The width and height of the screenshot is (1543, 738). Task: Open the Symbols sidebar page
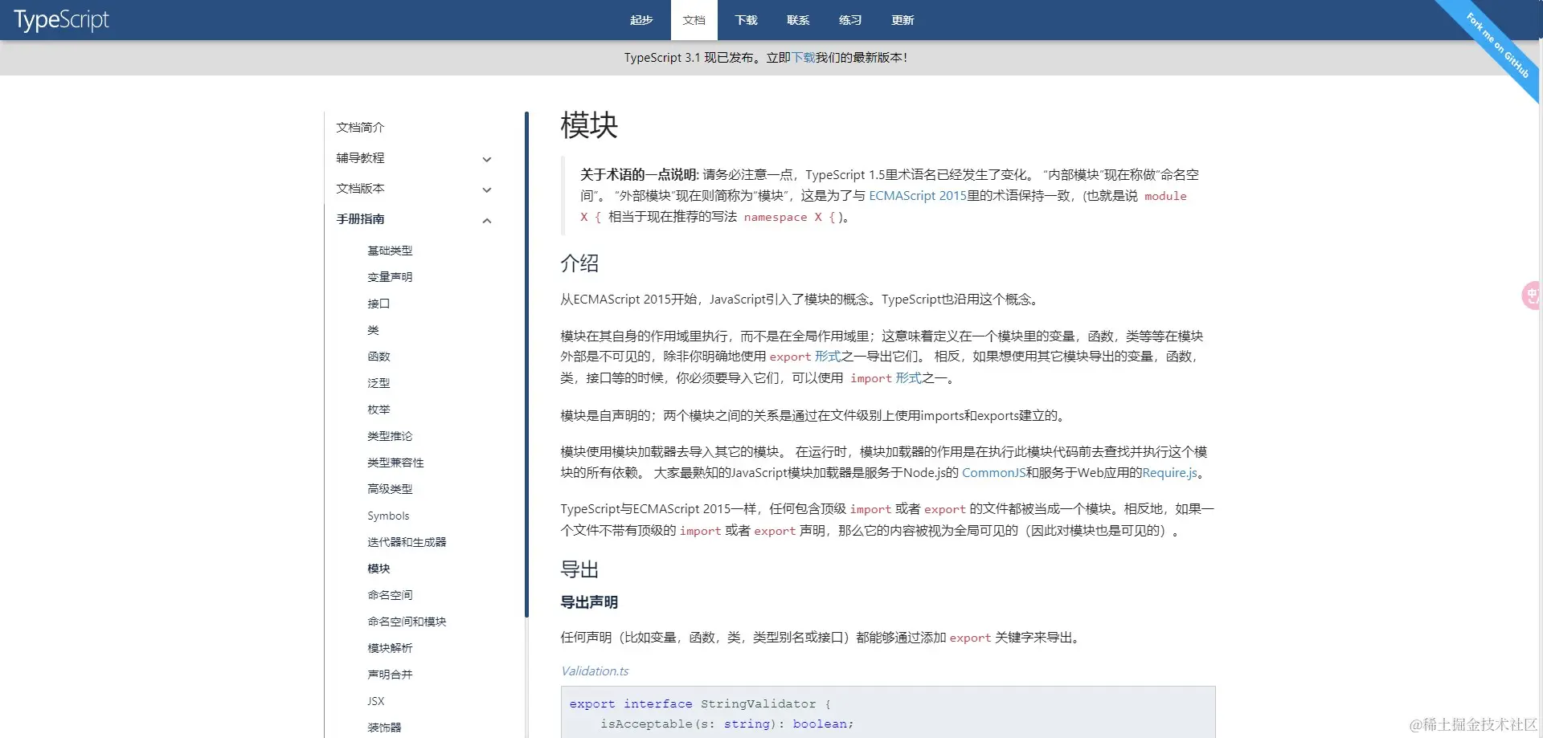point(388,516)
